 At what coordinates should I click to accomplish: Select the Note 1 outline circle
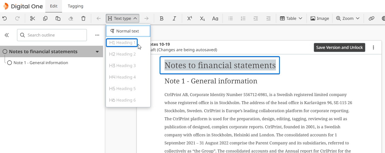[x=10, y=63]
